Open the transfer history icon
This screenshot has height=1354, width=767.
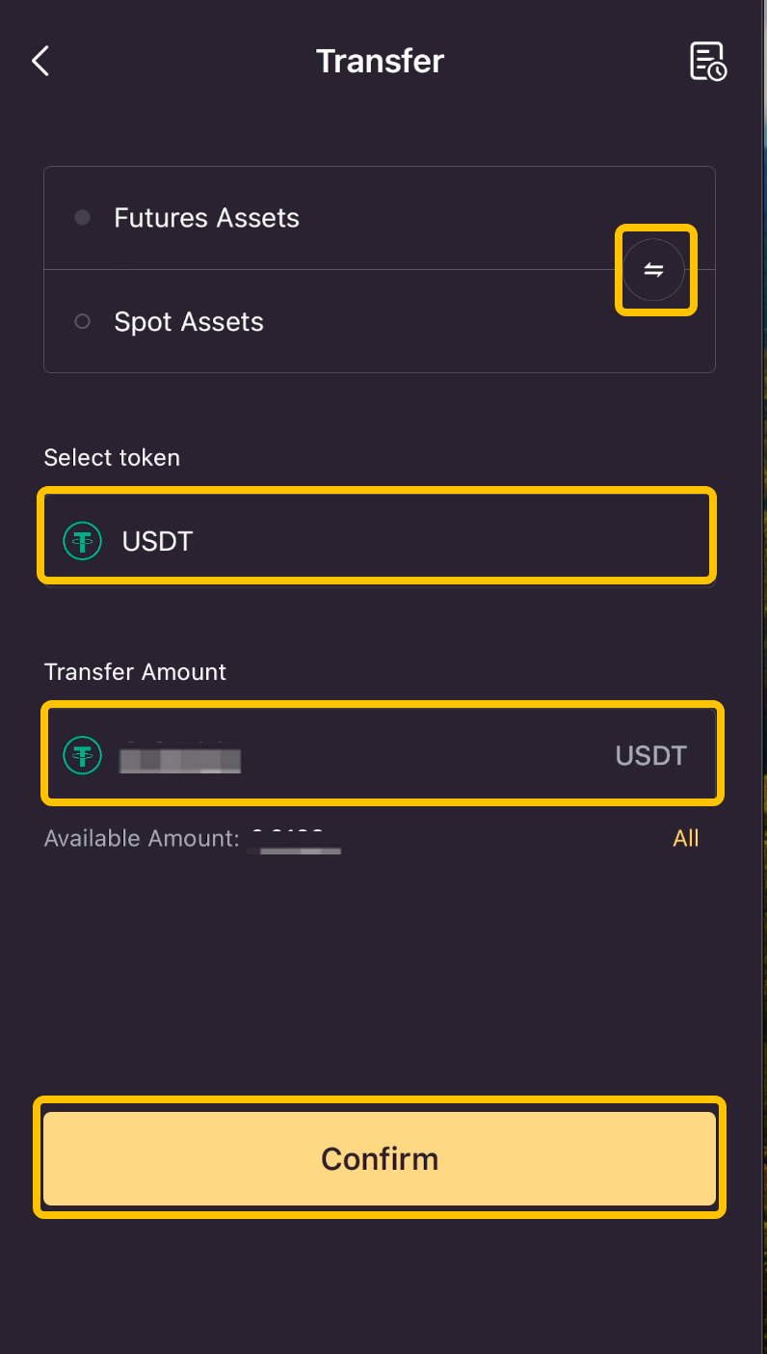click(x=708, y=62)
